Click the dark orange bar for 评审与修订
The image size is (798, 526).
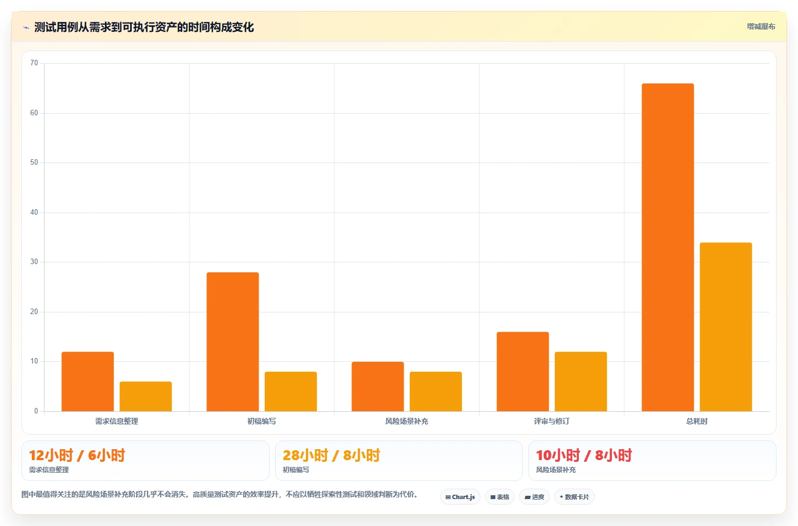[522, 372]
